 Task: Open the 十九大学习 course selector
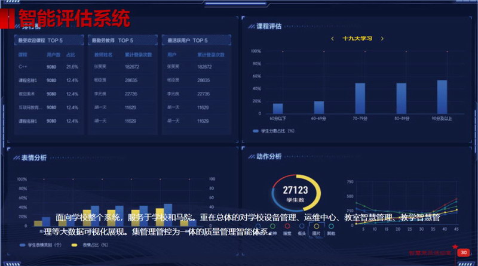tap(357, 38)
